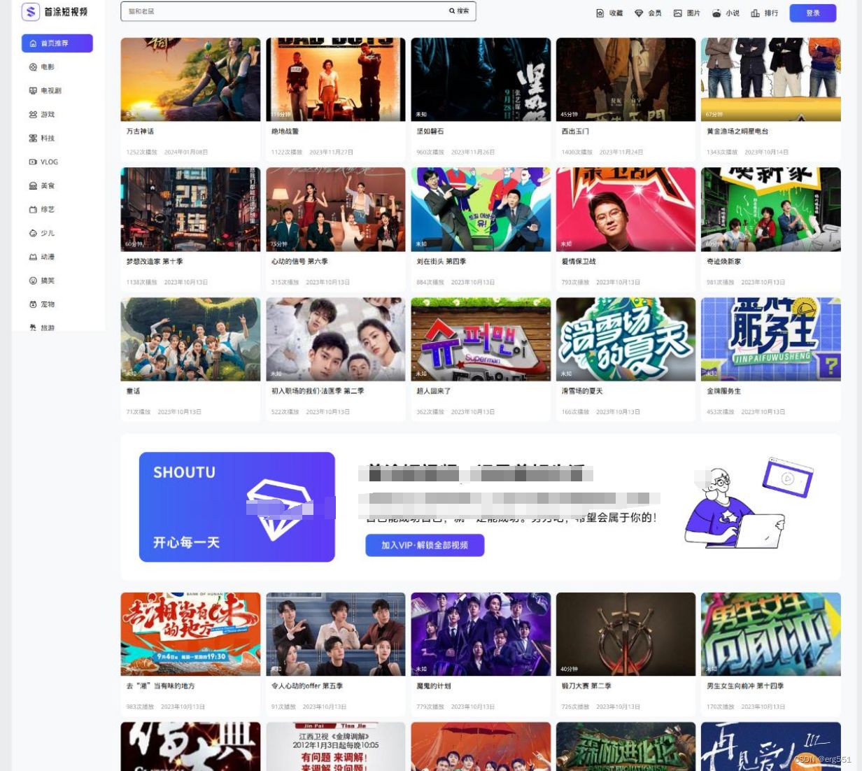The width and height of the screenshot is (862, 771).
Task: Switch to the 综艺 category
Action: 47,210
